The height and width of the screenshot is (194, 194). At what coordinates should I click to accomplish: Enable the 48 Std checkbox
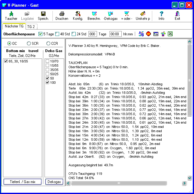57,34
